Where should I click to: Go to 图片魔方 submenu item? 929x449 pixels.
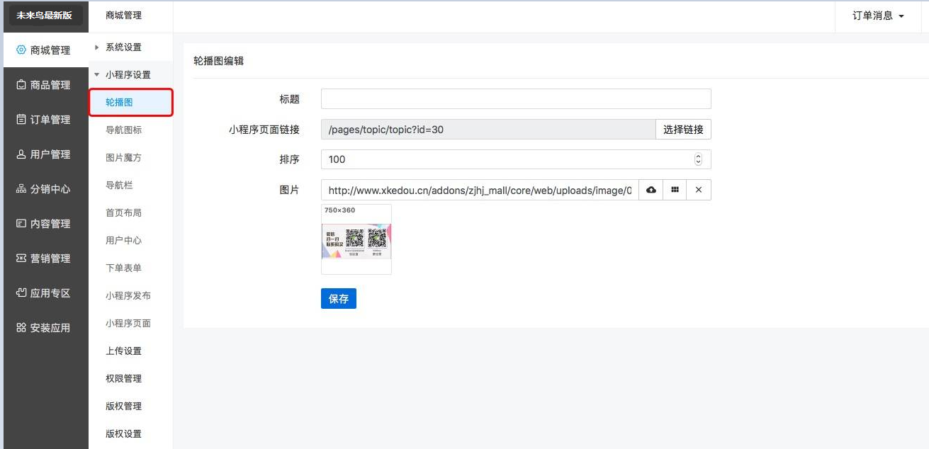pyautogui.click(x=124, y=158)
